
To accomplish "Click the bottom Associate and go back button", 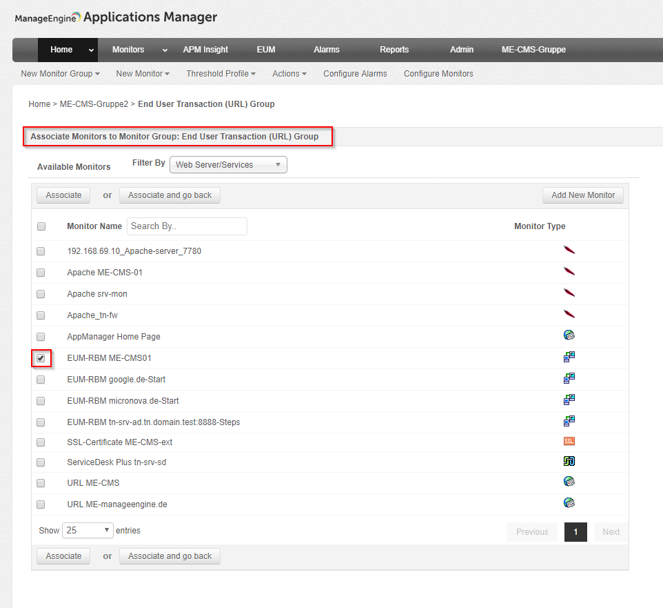I will 170,556.
